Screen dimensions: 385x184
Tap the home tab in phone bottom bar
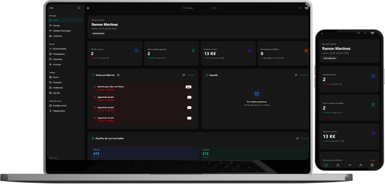click(326, 165)
